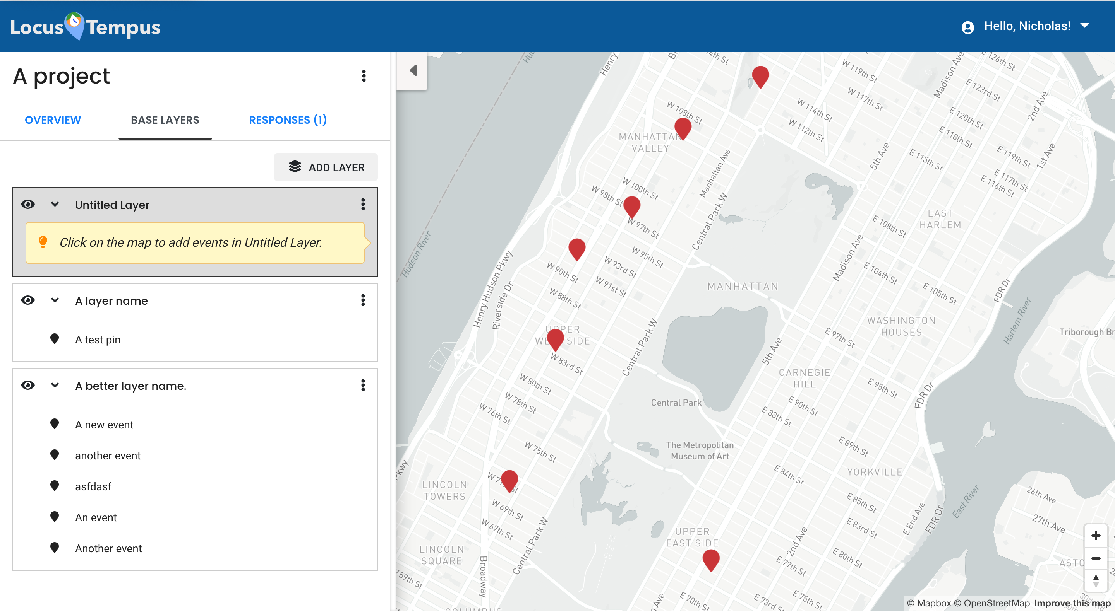Collapse 'A layer name' chevron
The width and height of the screenshot is (1115, 611).
[55, 300]
